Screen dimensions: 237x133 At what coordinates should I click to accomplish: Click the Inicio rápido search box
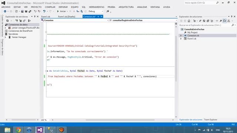201,3
